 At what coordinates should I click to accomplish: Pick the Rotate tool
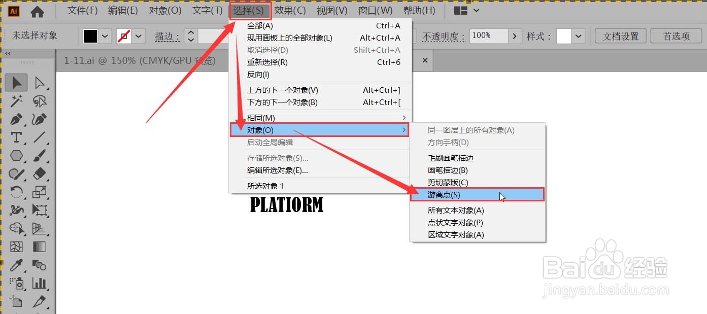(16, 192)
